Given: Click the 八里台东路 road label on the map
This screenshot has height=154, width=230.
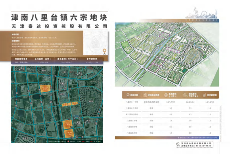Looking at the screenshot, I should click(x=98, y=116).
